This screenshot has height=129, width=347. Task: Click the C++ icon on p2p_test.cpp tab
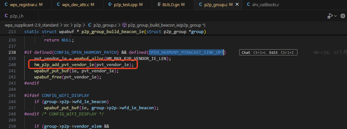110,5
